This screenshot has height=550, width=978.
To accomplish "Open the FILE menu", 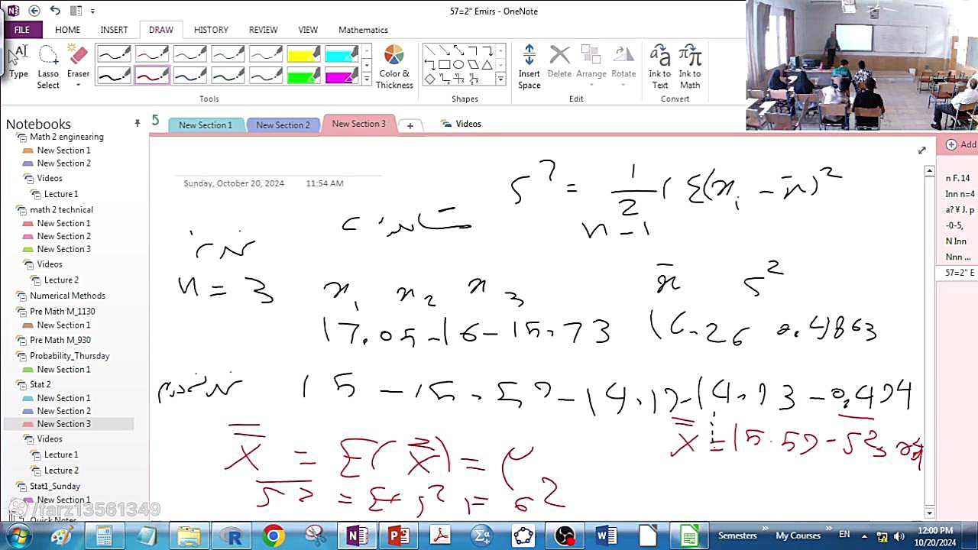I will 22,30.
